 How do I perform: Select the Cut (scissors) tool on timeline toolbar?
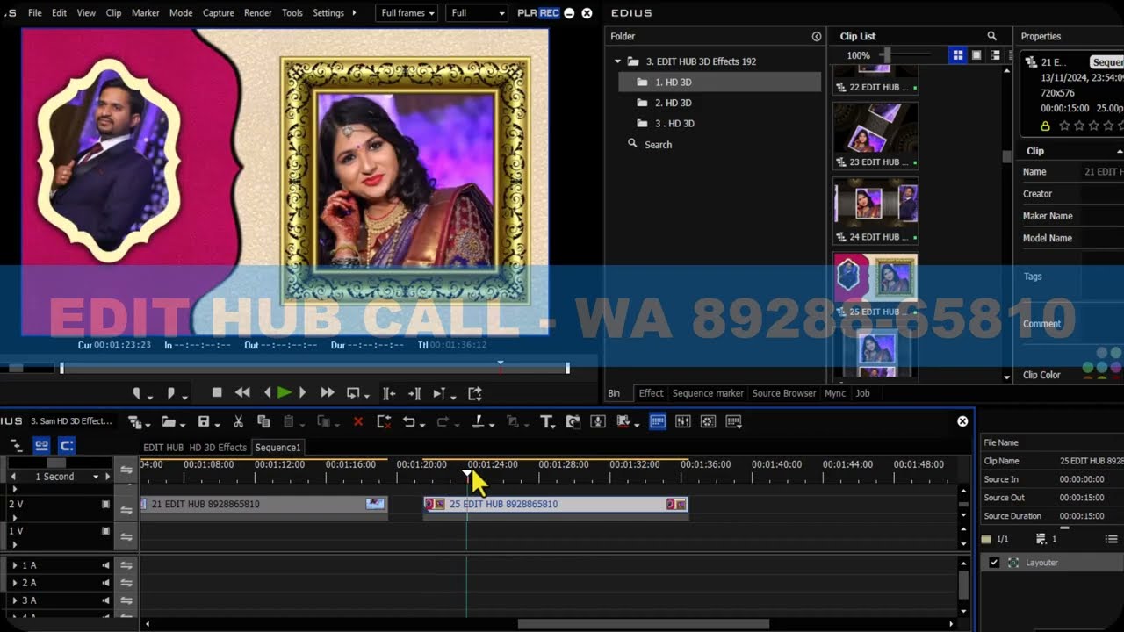click(x=238, y=421)
